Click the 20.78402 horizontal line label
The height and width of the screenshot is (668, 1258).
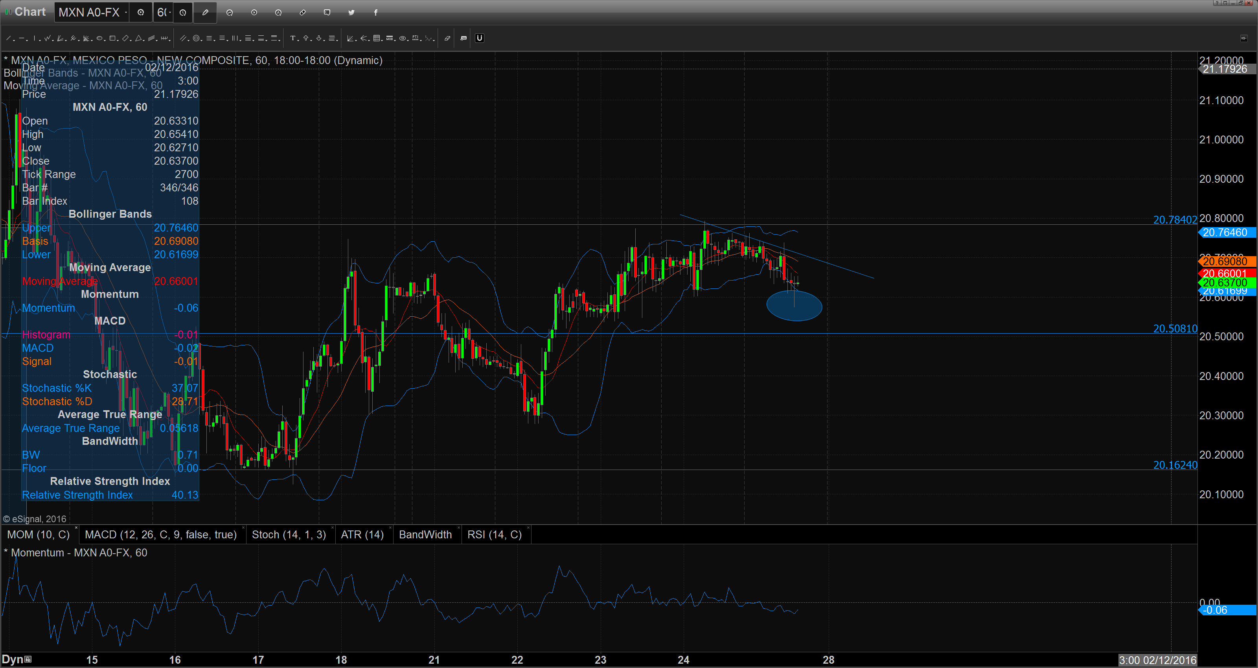click(x=1175, y=220)
